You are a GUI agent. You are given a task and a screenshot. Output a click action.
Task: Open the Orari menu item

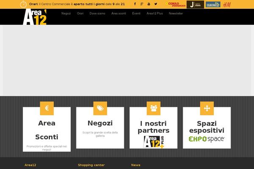click(x=80, y=14)
